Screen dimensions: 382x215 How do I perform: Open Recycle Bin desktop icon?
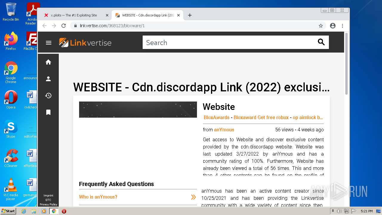tap(11, 12)
